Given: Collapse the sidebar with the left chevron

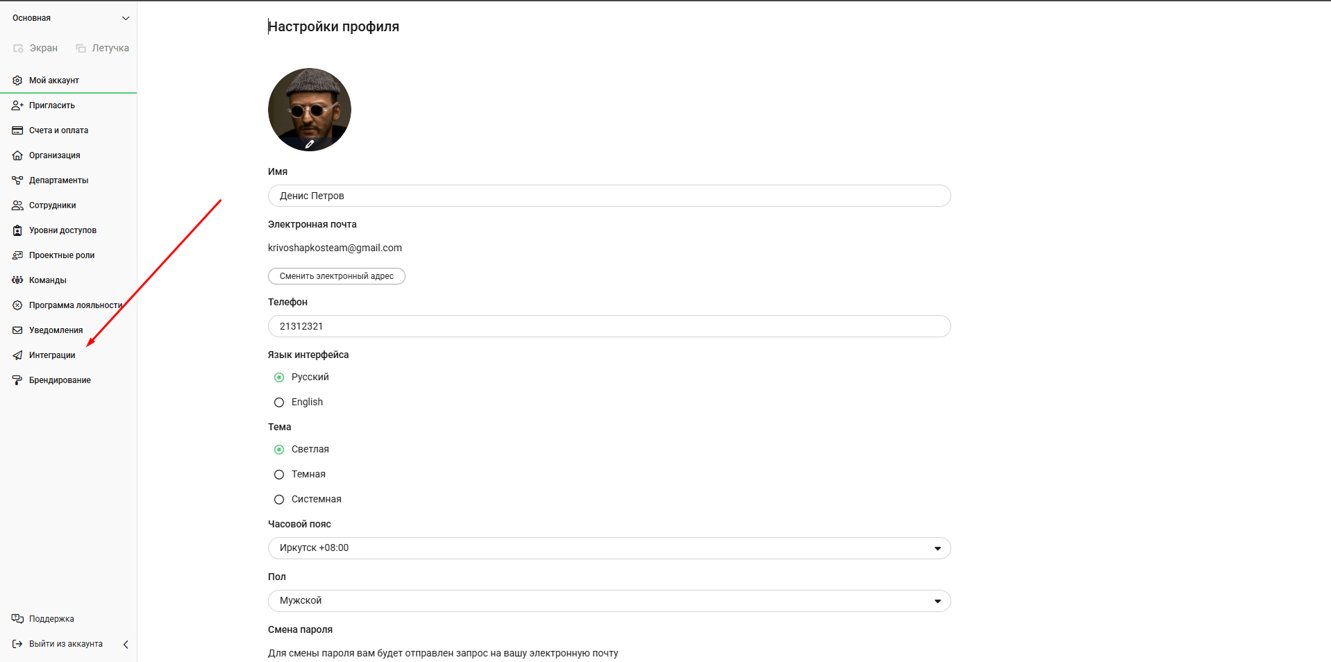Looking at the screenshot, I should pyautogui.click(x=126, y=644).
